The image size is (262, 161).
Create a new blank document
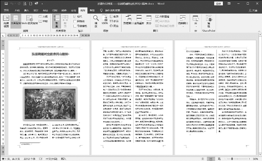(30, 3)
